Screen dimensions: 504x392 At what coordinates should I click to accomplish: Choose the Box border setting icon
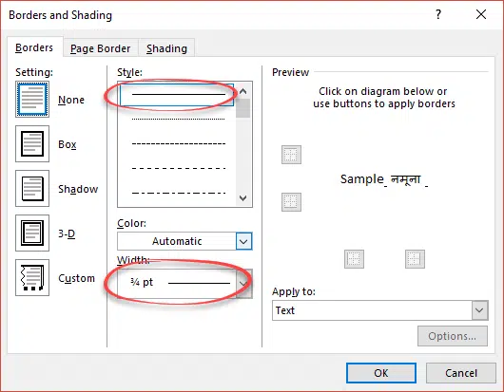(x=32, y=143)
